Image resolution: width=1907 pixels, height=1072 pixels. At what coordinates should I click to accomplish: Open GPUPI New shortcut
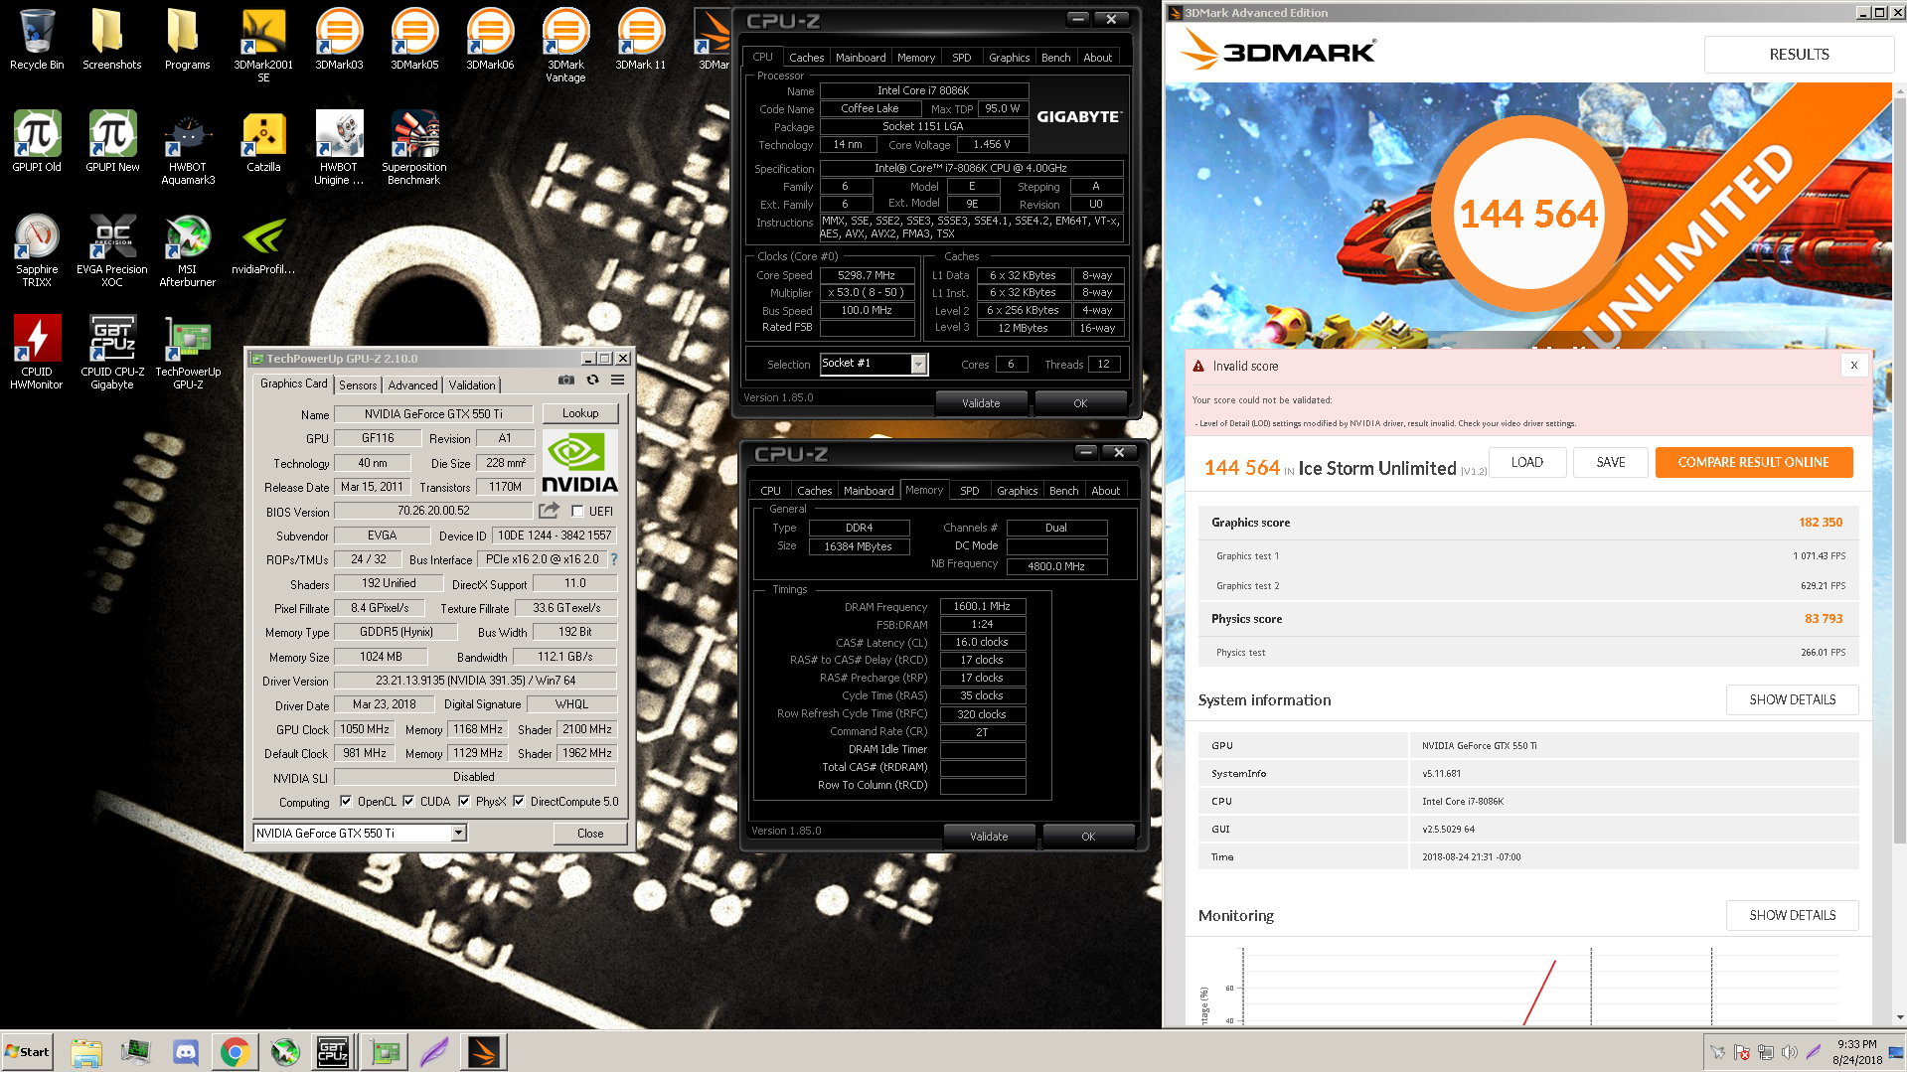click(x=112, y=142)
